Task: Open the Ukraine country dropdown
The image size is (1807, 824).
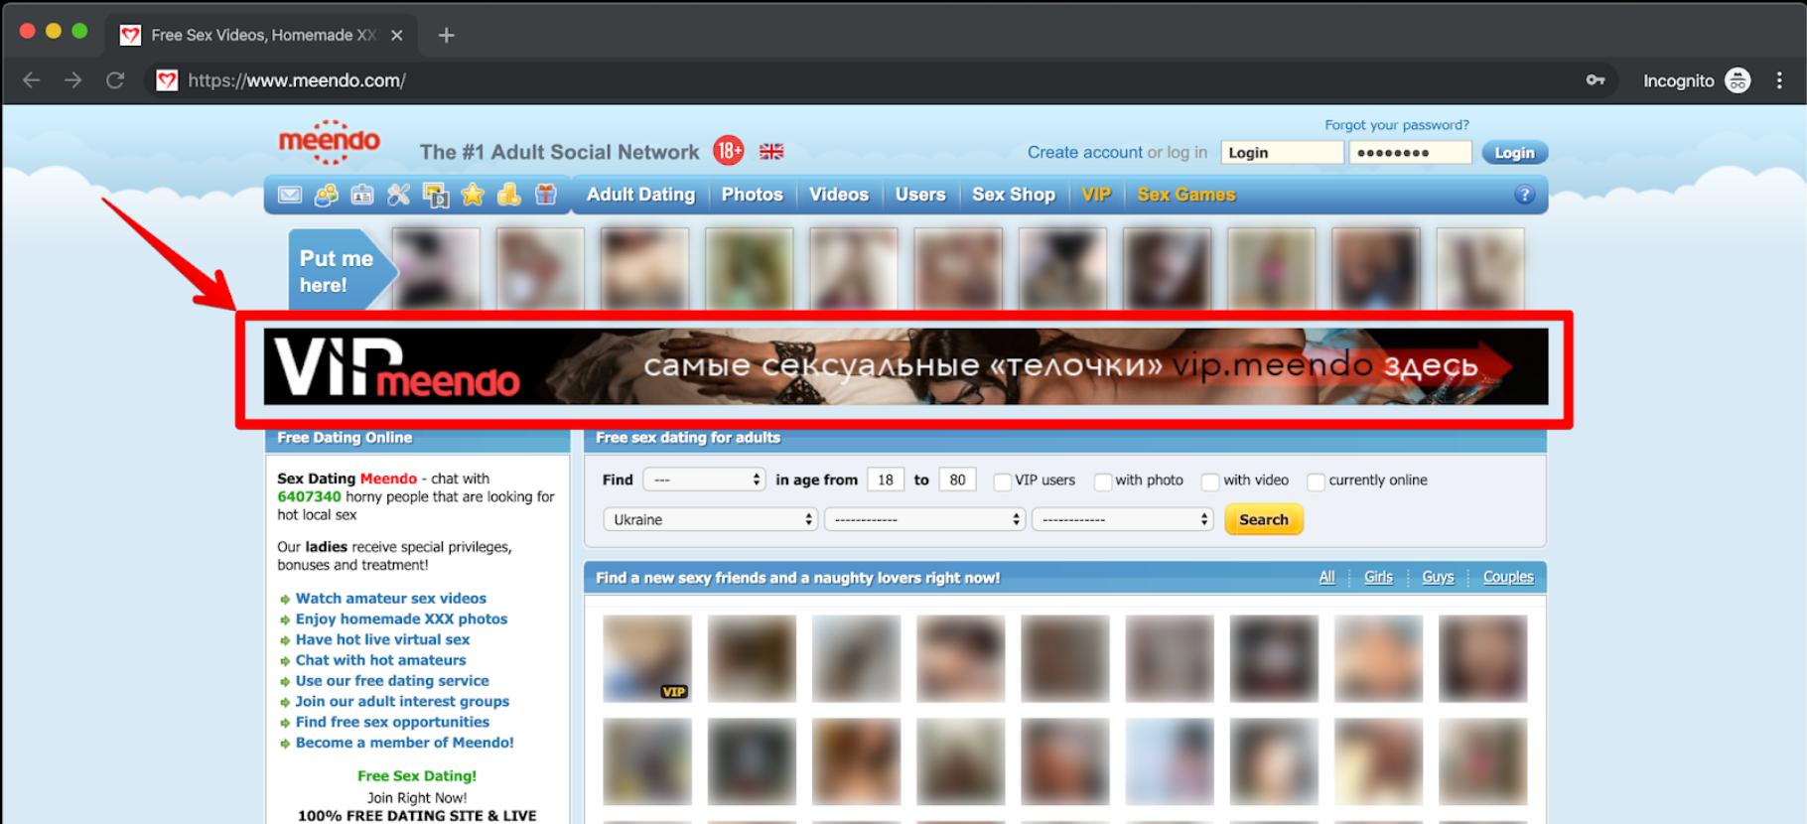Action: pyautogui.click(x=710, y=519)
